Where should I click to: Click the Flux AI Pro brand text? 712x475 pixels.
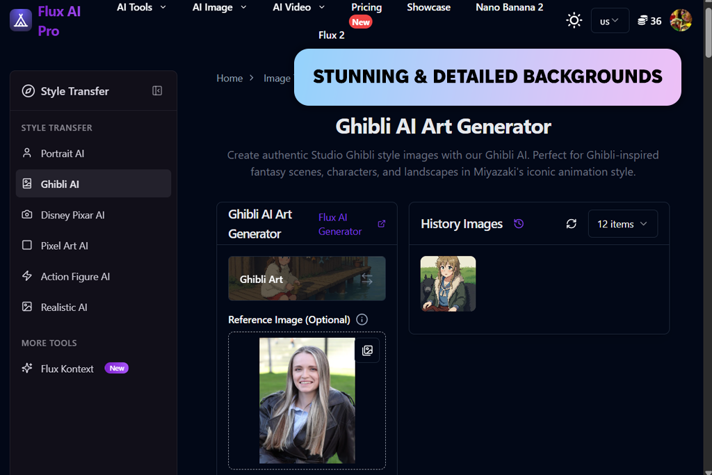coord(60,21)
